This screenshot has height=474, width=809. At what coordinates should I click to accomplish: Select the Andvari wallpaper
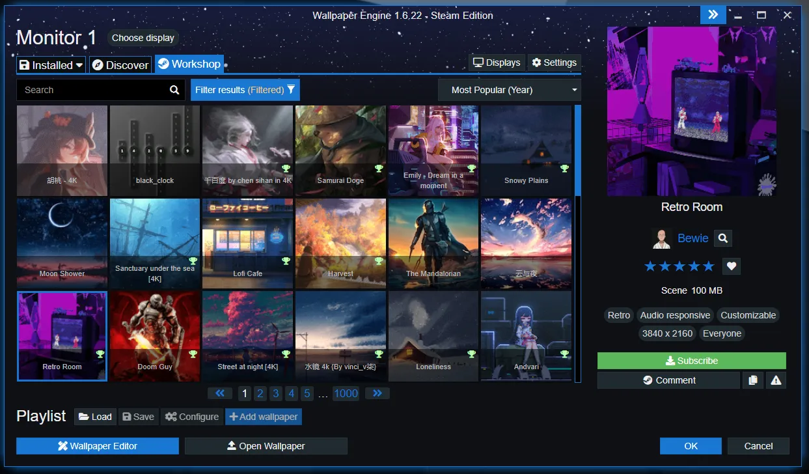pos(526,336)
